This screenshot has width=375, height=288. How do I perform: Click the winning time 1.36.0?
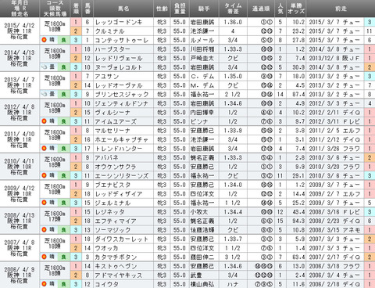pyautogui.click(x=233, y=22)
